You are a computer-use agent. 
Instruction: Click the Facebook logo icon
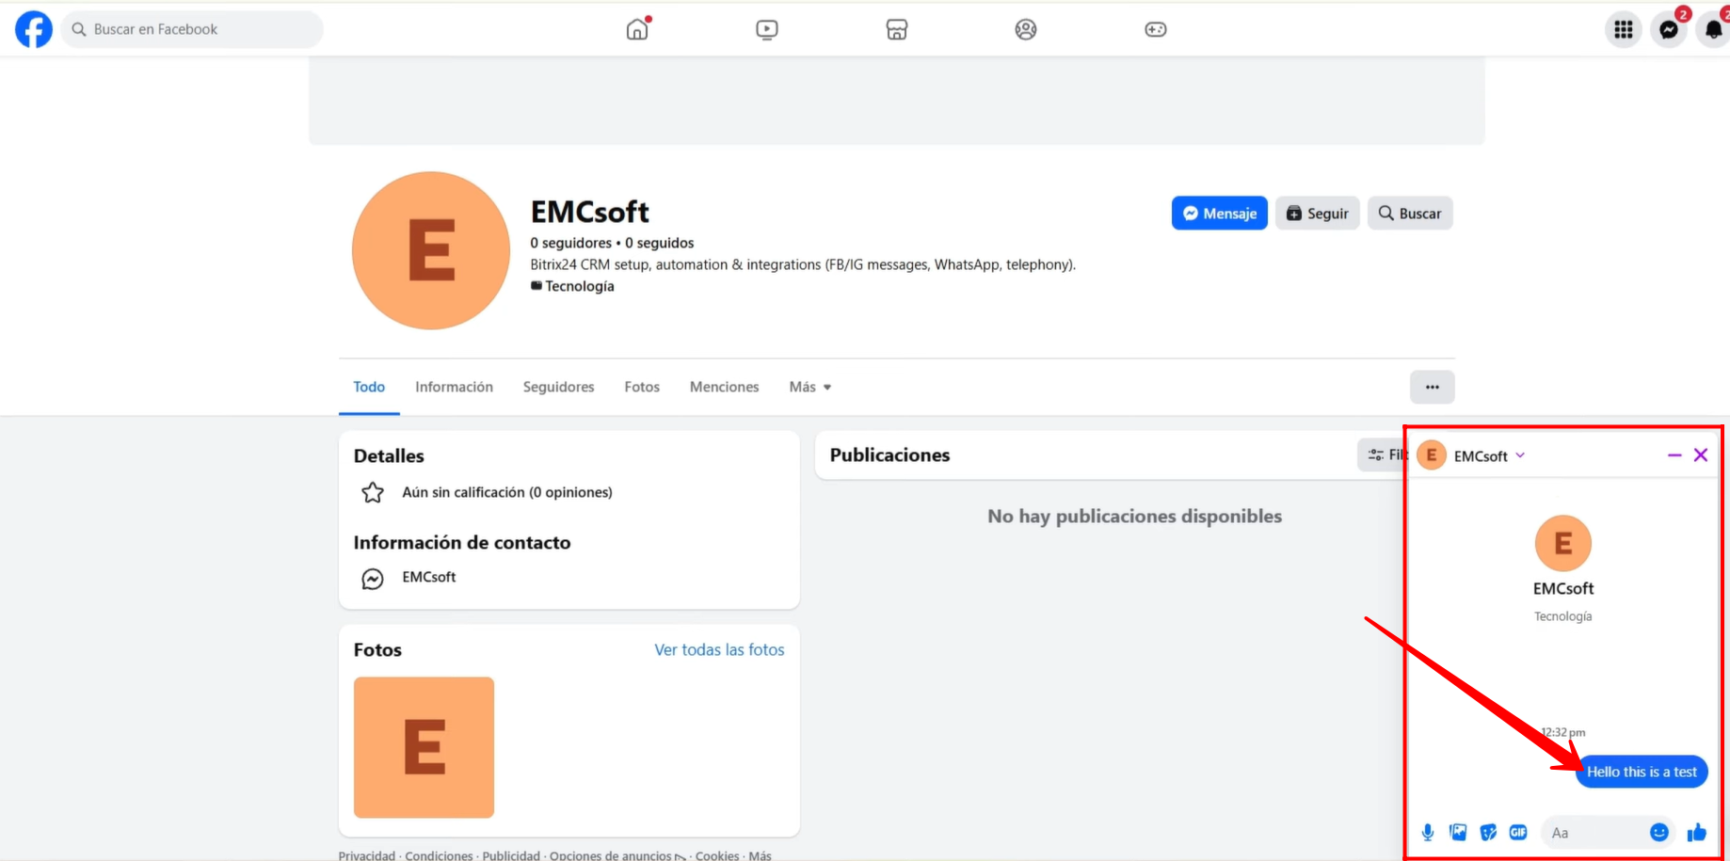pyautogui.click(x=34, y=29)
